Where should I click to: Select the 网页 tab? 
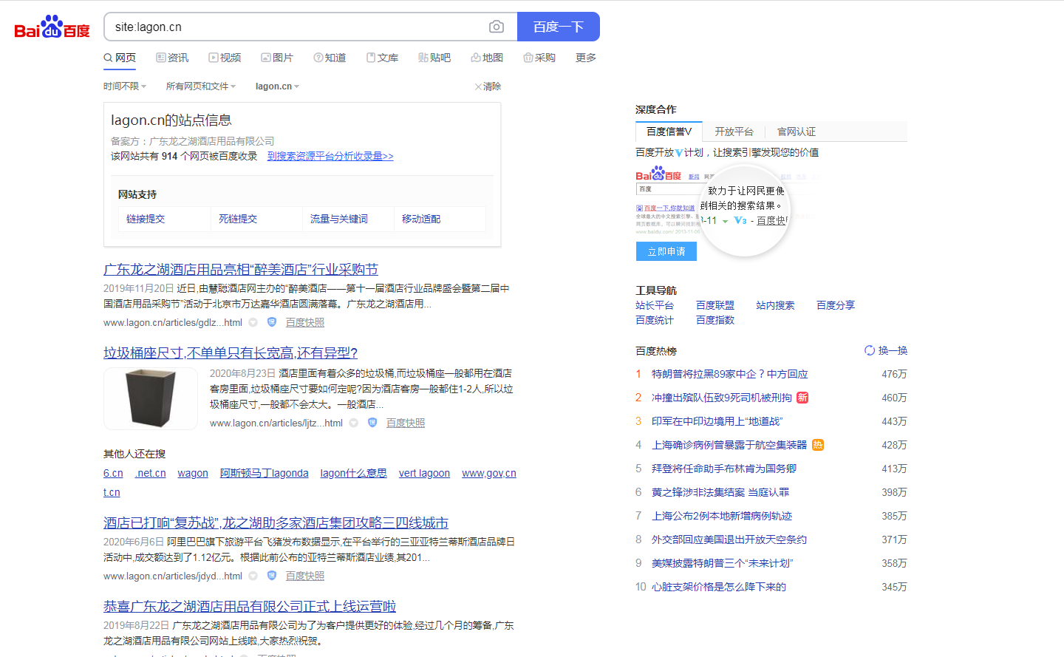point(120,58)
